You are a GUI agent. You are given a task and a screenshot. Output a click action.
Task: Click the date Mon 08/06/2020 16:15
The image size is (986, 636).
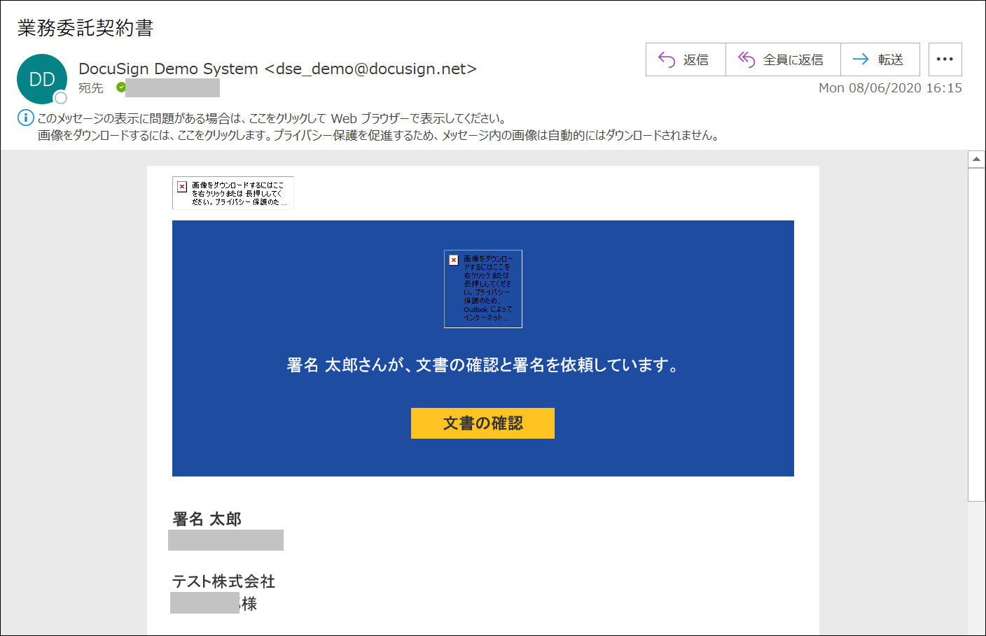point(890,88)
